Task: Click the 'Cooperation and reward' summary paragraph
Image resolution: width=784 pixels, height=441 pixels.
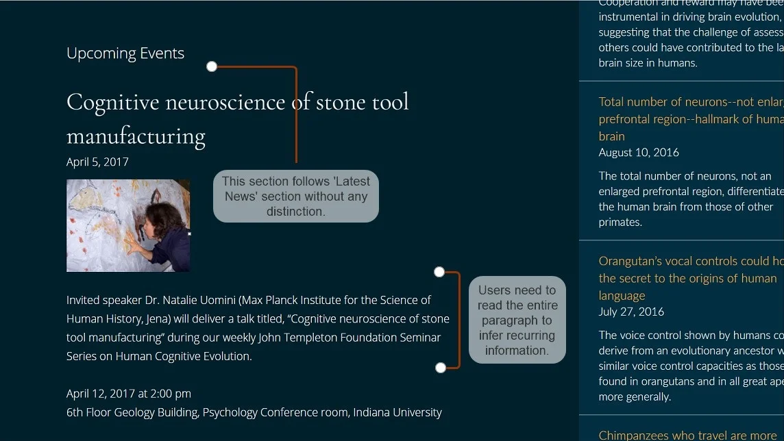Action: tap(691, 34)
